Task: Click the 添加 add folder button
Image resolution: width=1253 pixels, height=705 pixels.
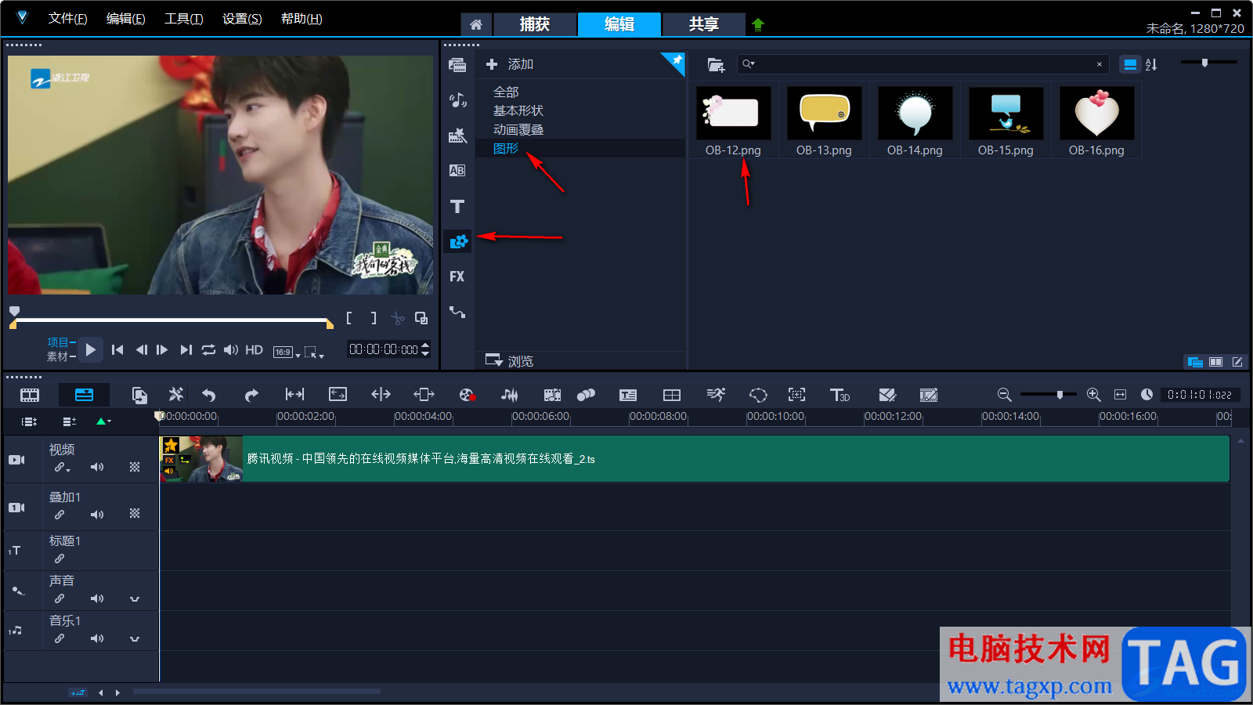Action: point(510,64)
